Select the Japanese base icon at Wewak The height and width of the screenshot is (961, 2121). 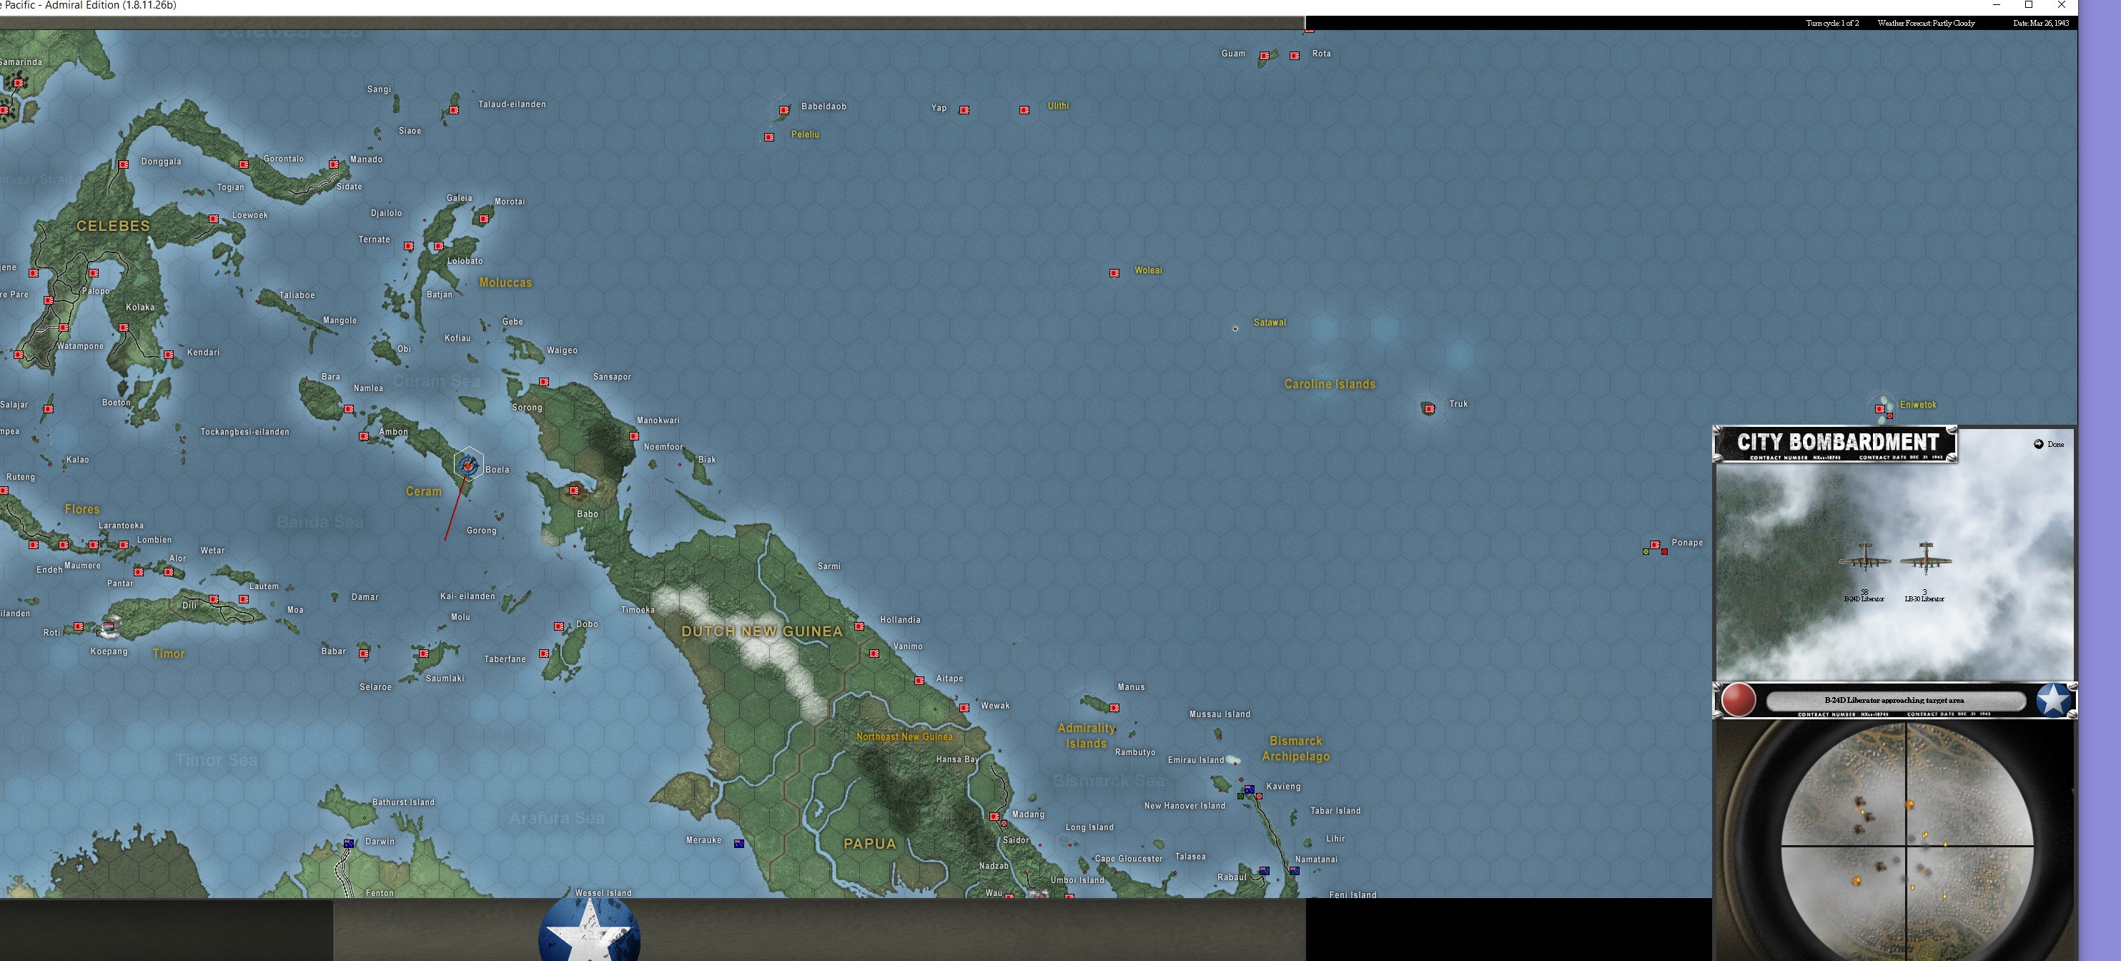pos(964,708)
